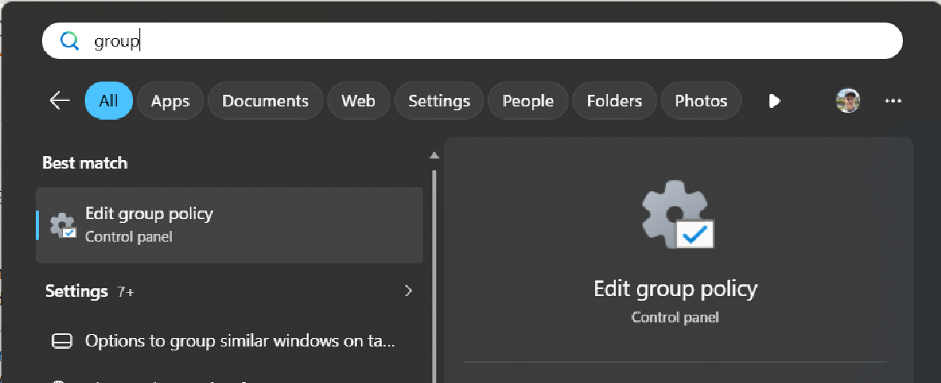Open the Photos filter tab
This screenshot has width=941, height=383.
(701, 101)
